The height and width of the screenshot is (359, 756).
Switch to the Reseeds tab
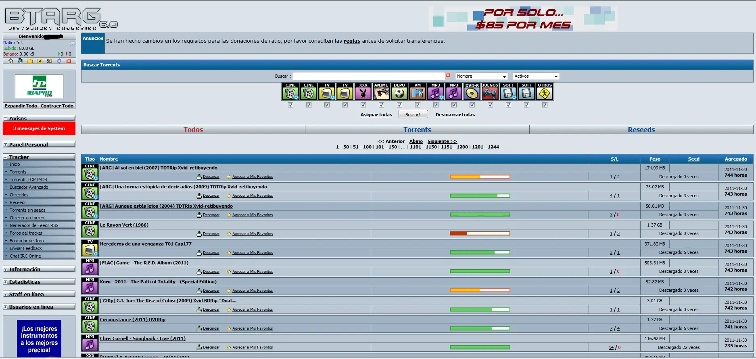[641, 130]
